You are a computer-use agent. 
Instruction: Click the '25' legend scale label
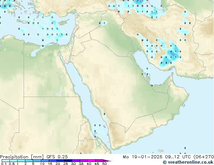click(x=65, y=164)
